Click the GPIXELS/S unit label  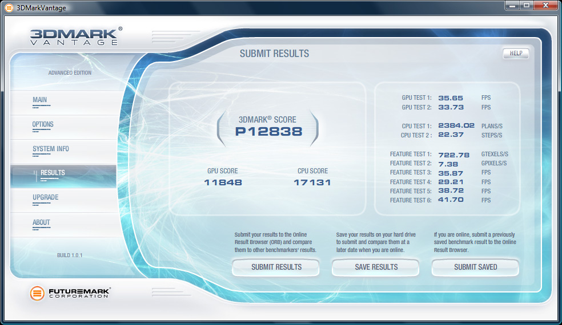point(494,163)
